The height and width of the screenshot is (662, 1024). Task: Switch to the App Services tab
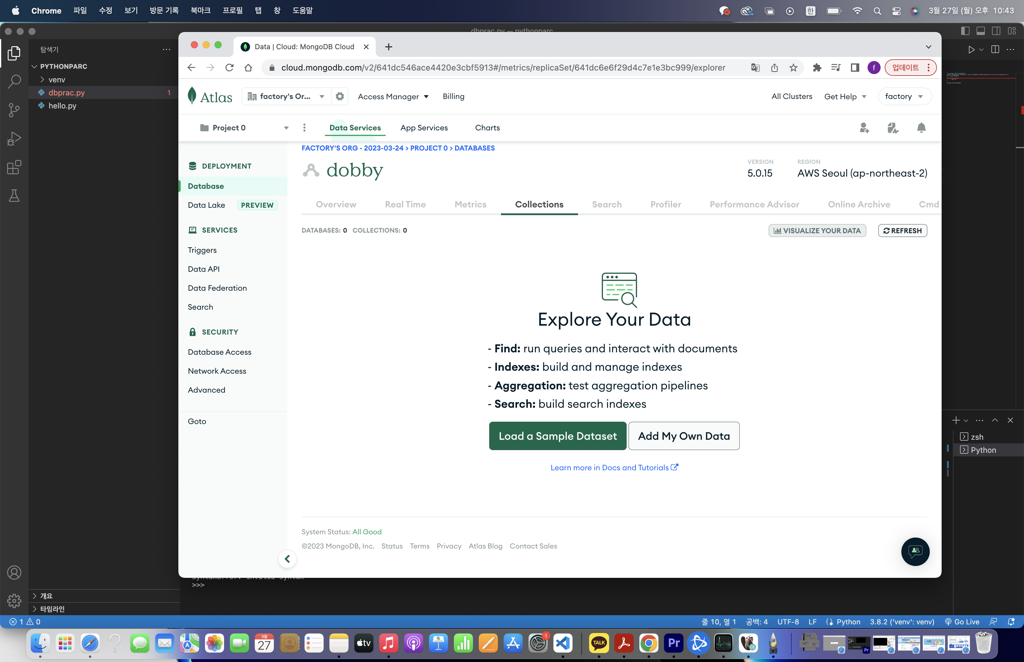pyautogui.click(x=424, y=128)
